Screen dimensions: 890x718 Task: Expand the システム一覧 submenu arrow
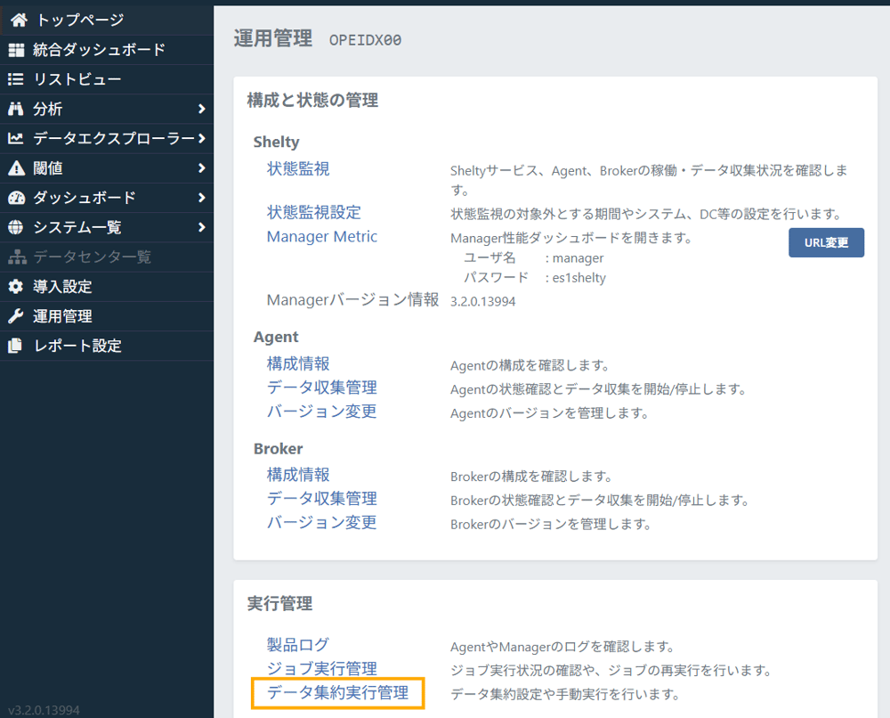point(202,227)
